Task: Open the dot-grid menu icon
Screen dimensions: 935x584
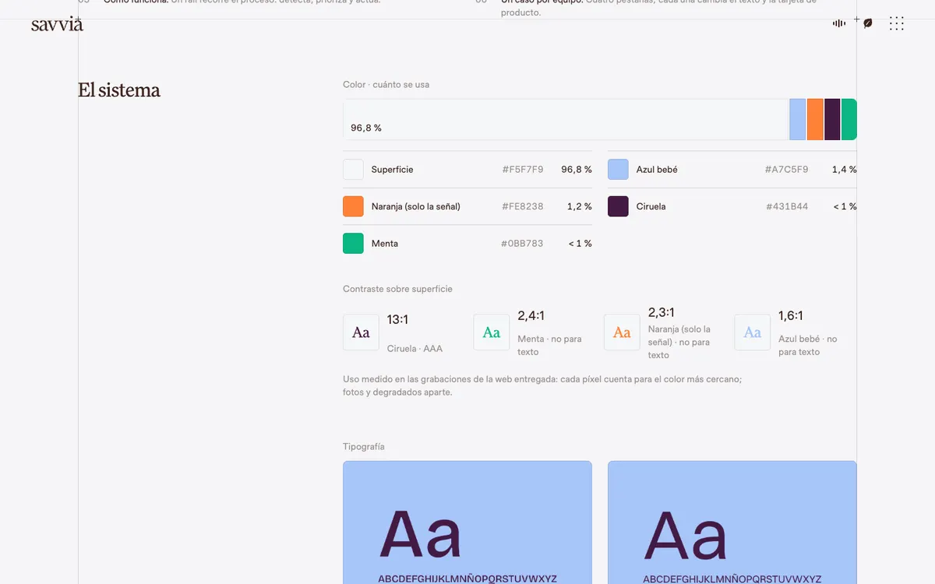Action: coord(897,23)
